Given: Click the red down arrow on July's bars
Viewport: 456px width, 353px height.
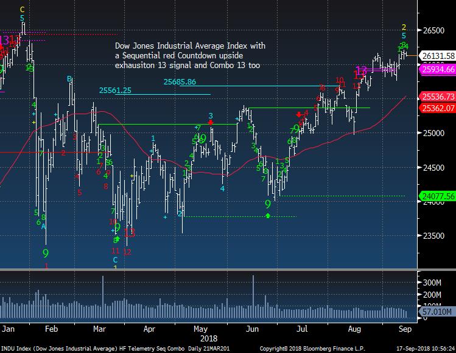Looking at the screenshot, I should pyautogui.click(x=299, y=114).
